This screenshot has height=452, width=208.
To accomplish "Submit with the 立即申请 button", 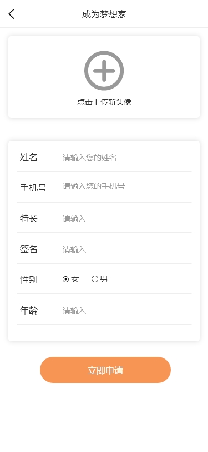I will (x=105, y=370).
